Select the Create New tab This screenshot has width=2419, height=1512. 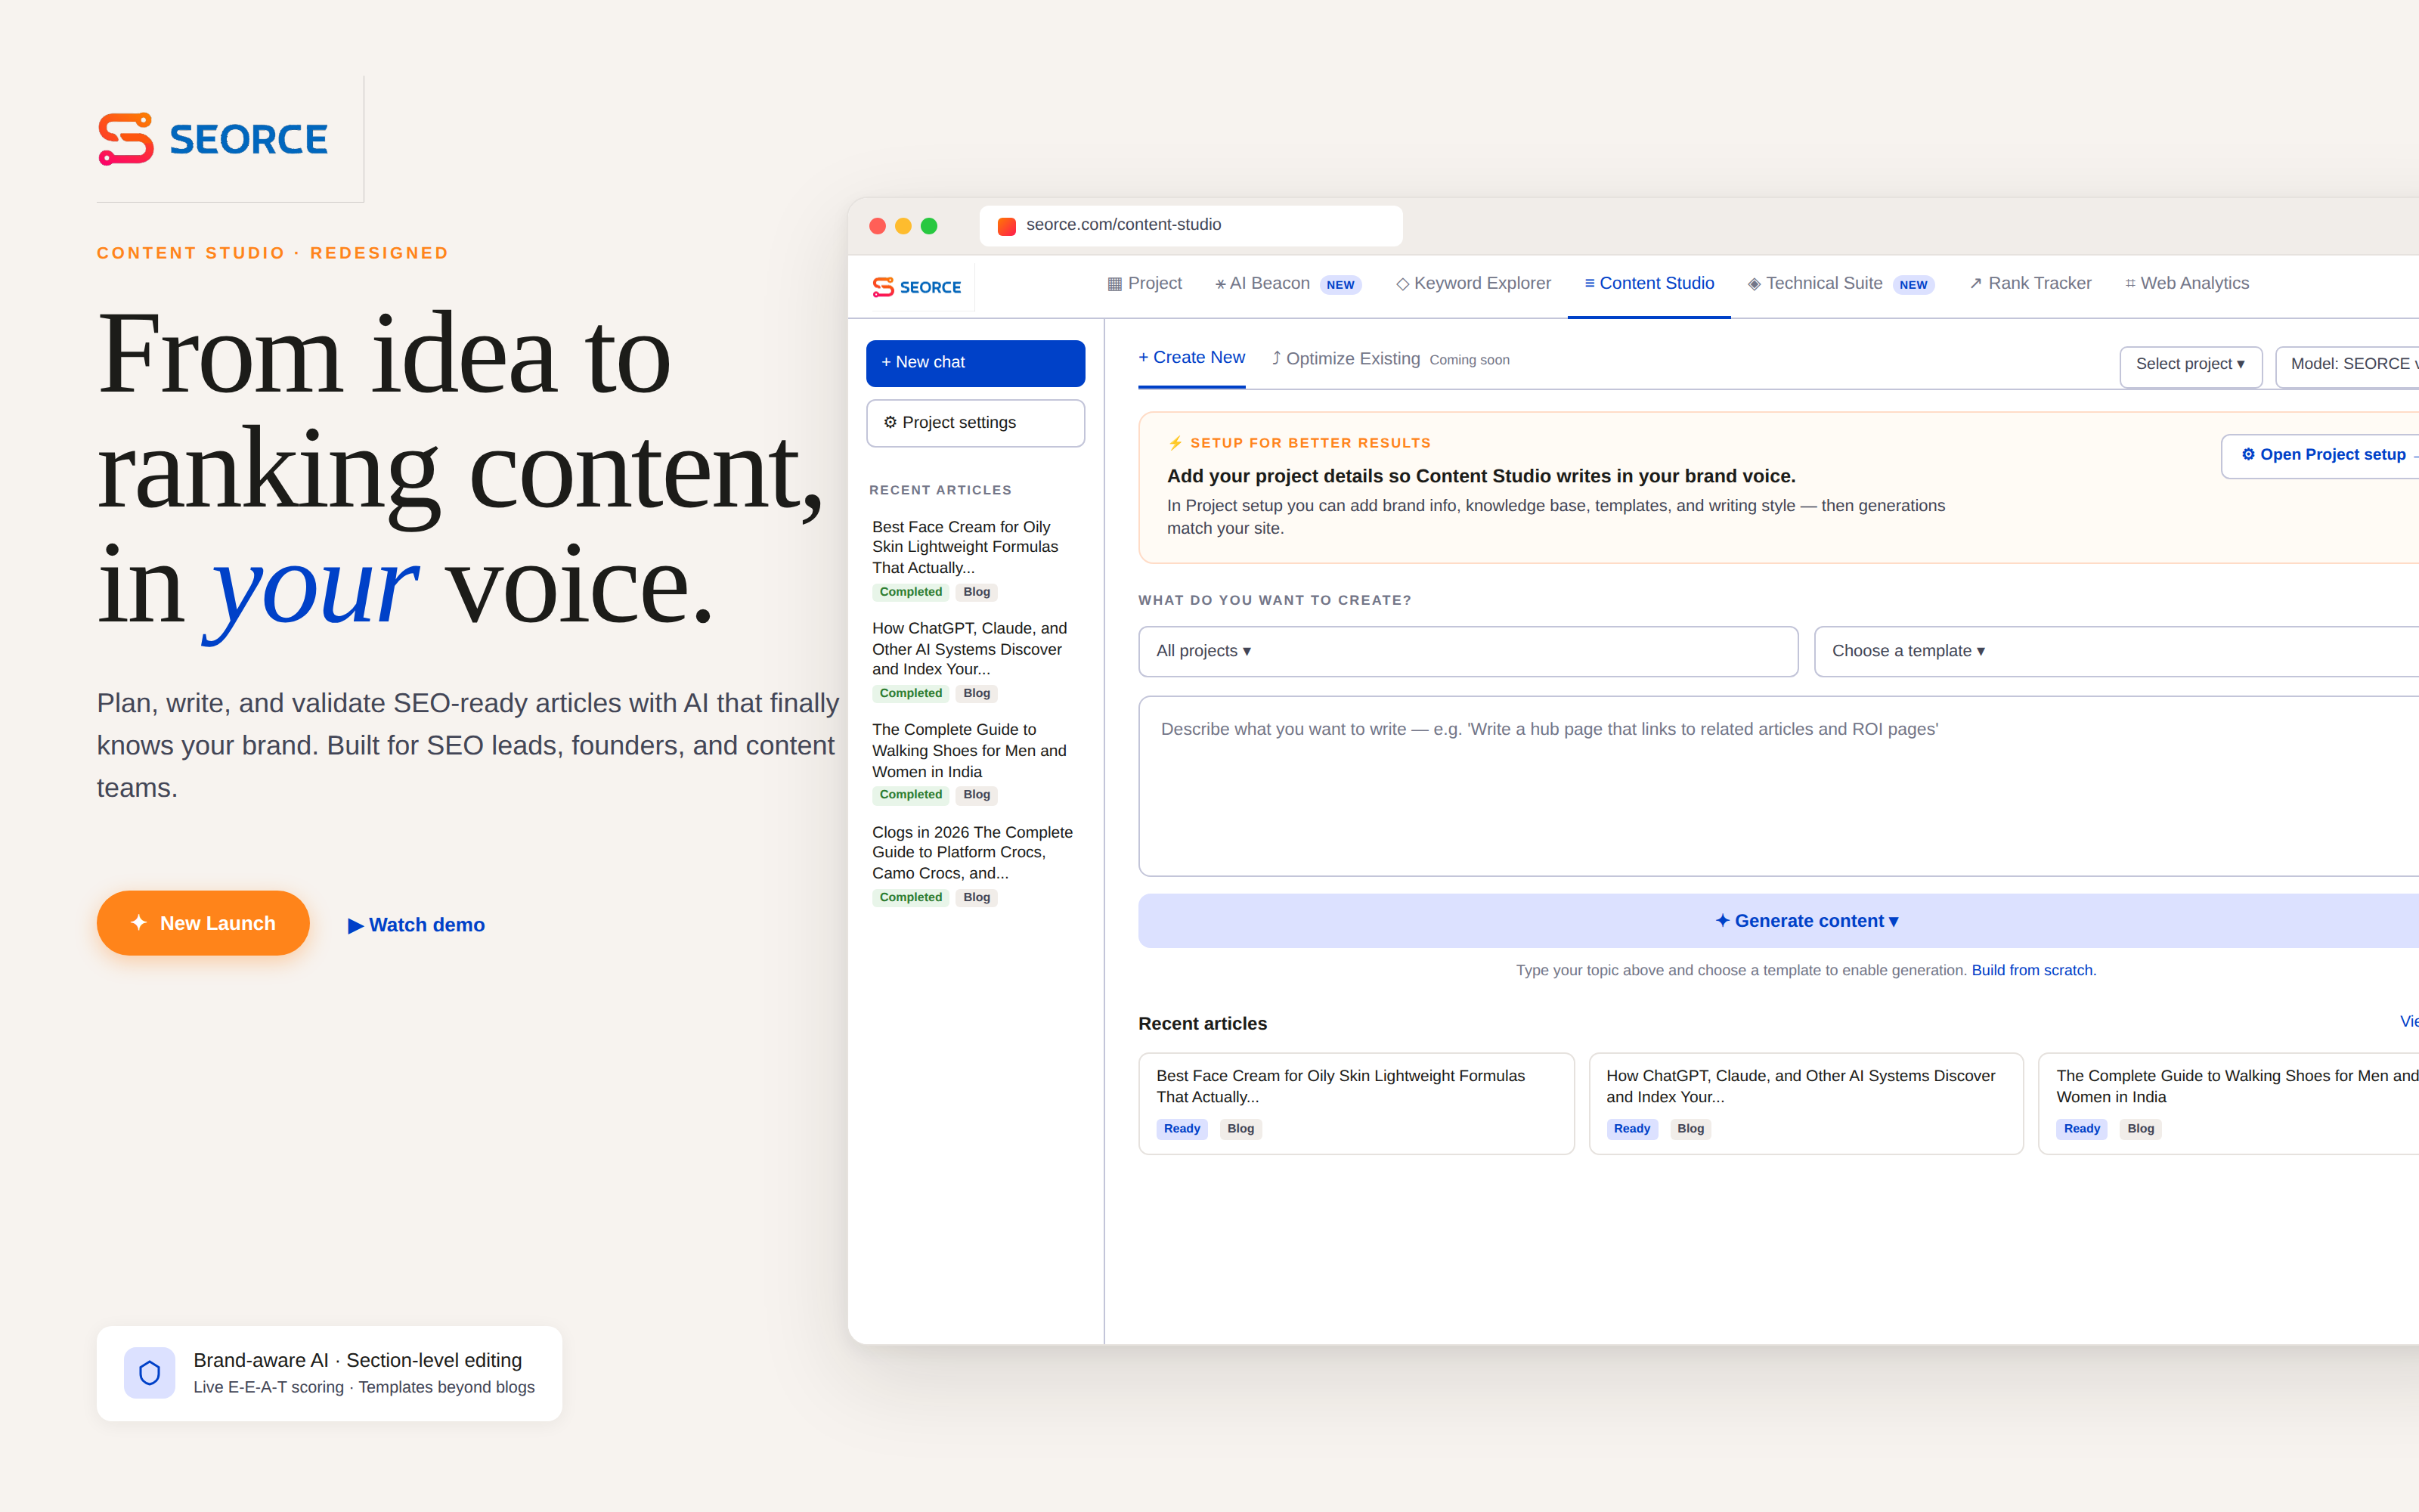coord(1191,358)
